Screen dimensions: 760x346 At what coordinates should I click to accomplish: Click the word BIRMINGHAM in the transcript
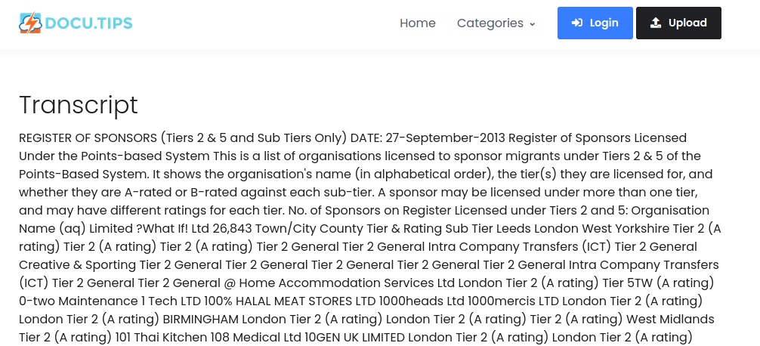201,320
